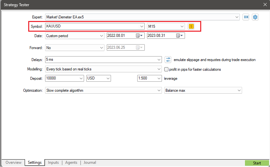This screenshot has width=270, height=167.
Task: Expand the Slow complete algorithm dropdown
Action: (x=159, y=90)
